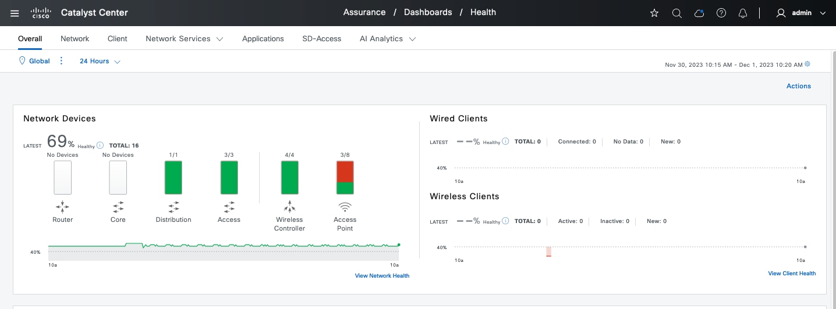The image size is (836, 309).
Task: Open the search magnifier icon
Action: coord(676,13)
